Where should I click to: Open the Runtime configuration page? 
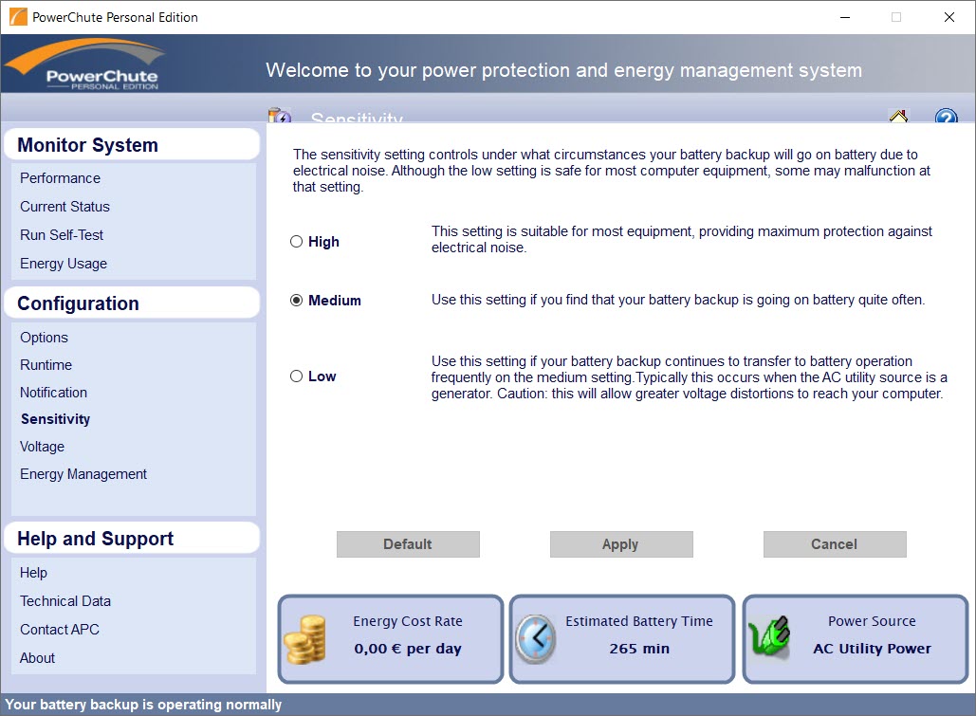point(46,365)
